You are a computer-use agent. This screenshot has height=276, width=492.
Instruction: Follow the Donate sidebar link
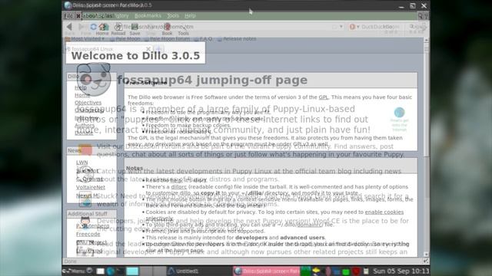84,133
